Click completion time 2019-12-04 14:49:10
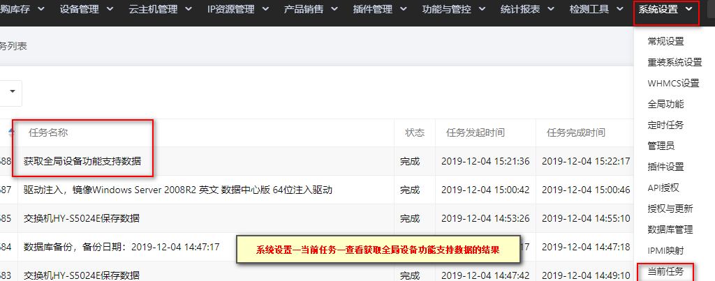The width and height of the screenshot is (715, 281). coord(586,275)
